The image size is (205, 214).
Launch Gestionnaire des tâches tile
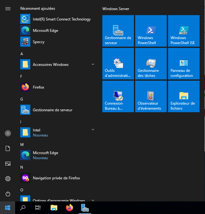click(151, 64)
